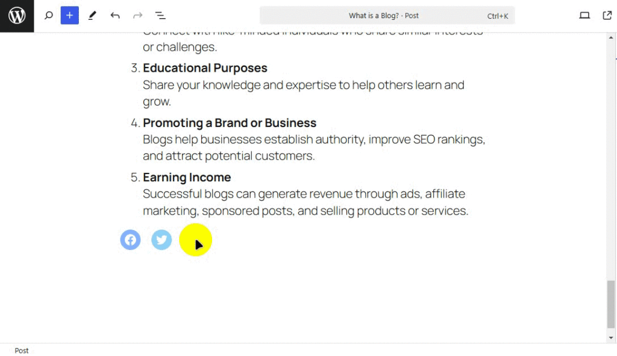
Task: Click the "Earning Income" list heading
Action: click(x=187, y=177)
